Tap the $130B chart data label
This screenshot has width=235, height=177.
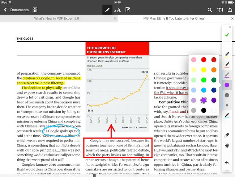145,71
